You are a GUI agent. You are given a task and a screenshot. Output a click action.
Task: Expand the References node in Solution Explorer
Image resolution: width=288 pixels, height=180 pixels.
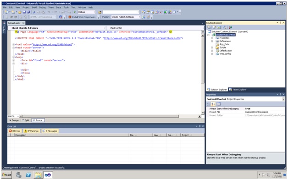pyautogui.click(x=212, y=41)
